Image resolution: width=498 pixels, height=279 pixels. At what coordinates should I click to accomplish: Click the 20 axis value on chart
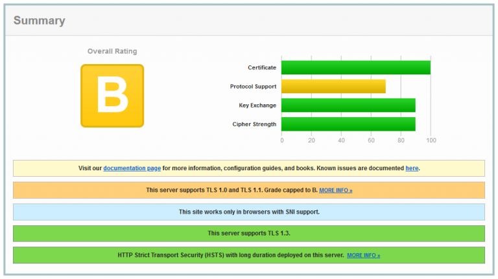point(311,140)
